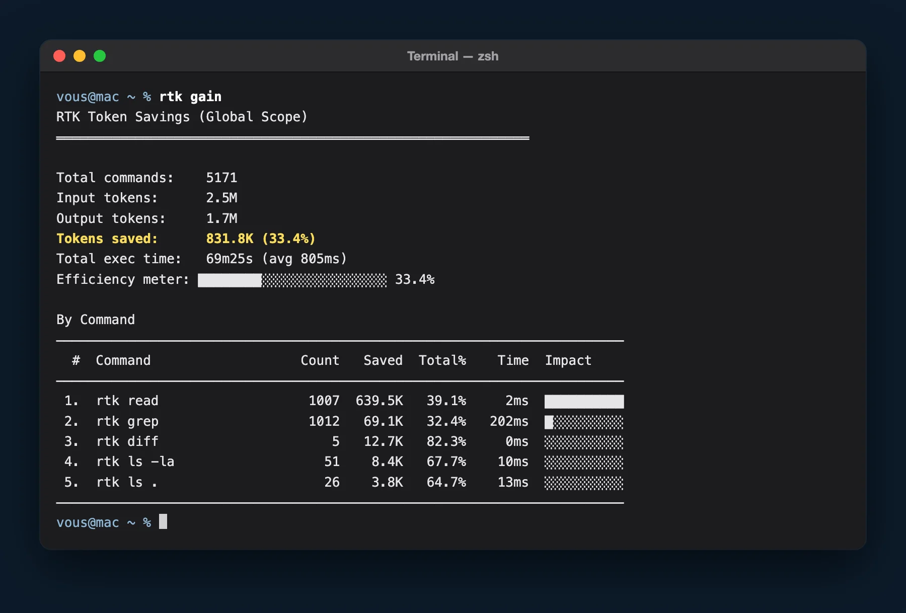Click the impact bar for rtk ls -la
The width and height of the screenshot is (906, 613).
coord(584,463)
